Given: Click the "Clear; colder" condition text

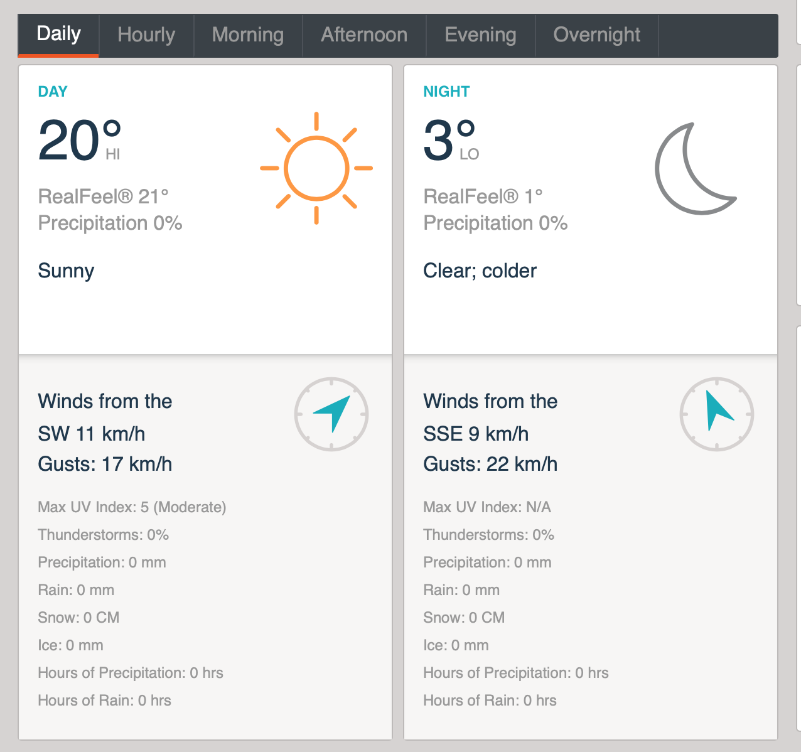Looking at the screenshot, I should (x=480, y=271).
